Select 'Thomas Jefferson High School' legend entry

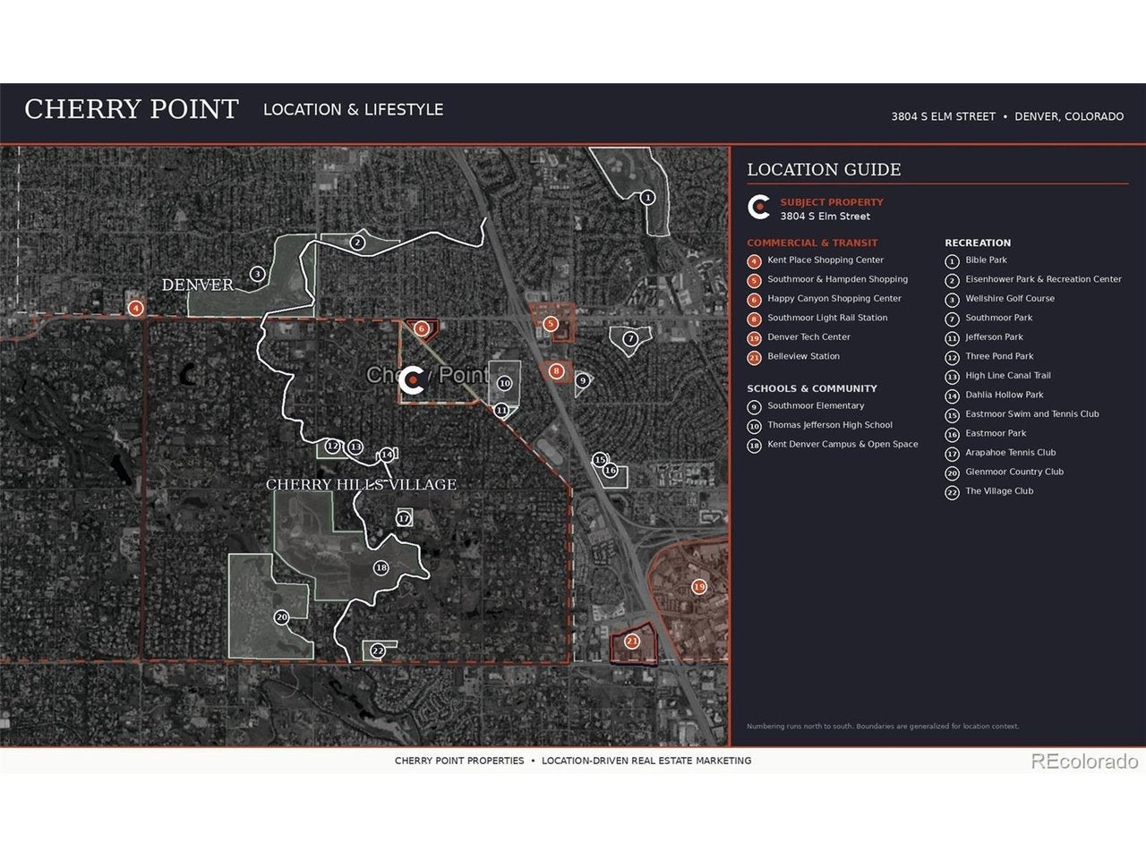click(830, 425)
